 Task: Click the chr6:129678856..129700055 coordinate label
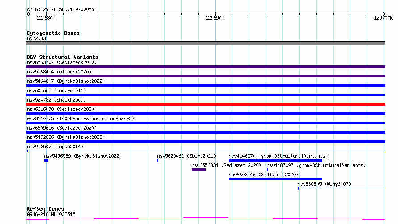tap(60, 9)
